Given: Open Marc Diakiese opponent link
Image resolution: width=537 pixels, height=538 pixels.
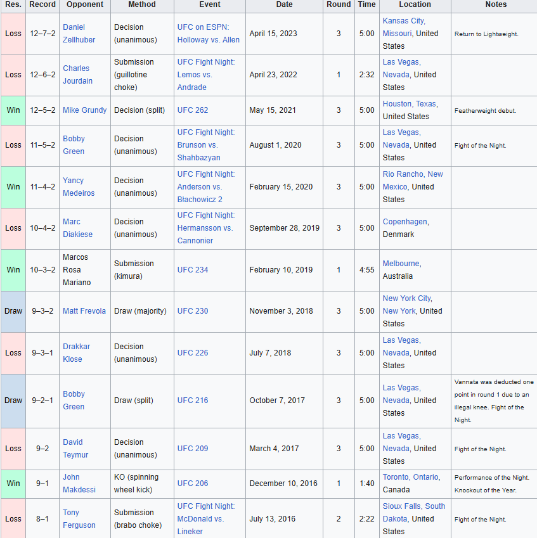Looking at the screenshot, I should (x=77, y=228).
